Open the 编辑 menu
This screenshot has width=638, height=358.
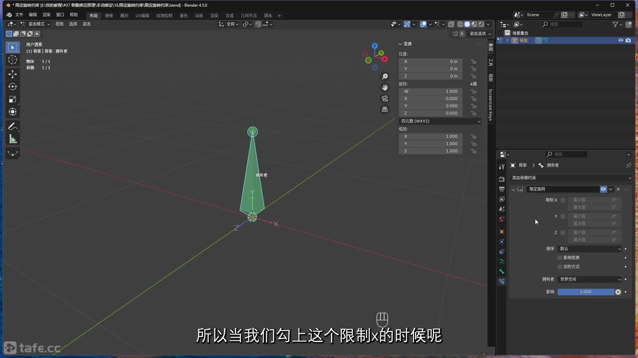[x=33, y=15]
